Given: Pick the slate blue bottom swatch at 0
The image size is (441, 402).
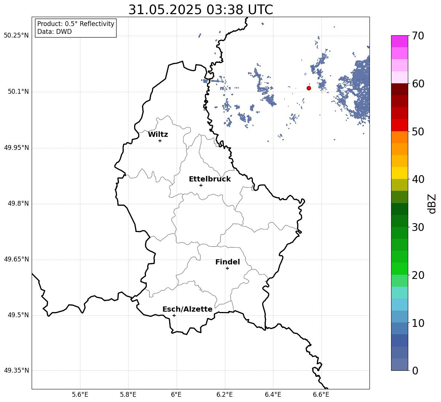Looking at the screenshot, I should pos(399,364).
